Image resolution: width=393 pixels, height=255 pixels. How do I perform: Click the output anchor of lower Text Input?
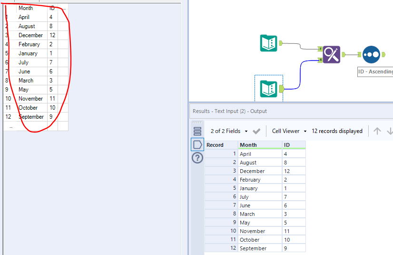(282, 89)
